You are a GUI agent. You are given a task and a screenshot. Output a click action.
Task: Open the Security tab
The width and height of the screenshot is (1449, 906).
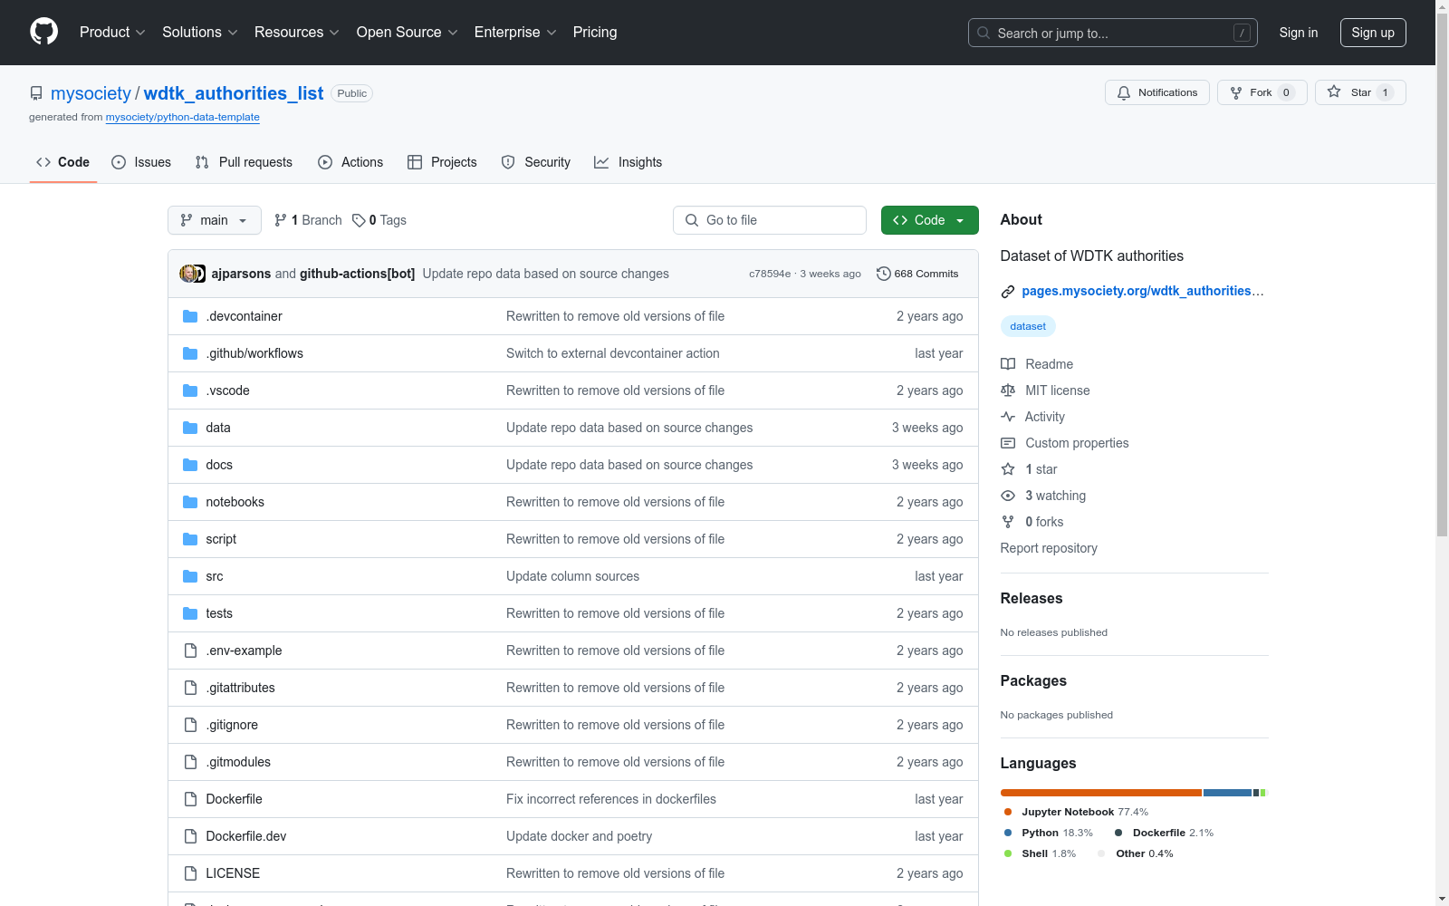[536, 162]
